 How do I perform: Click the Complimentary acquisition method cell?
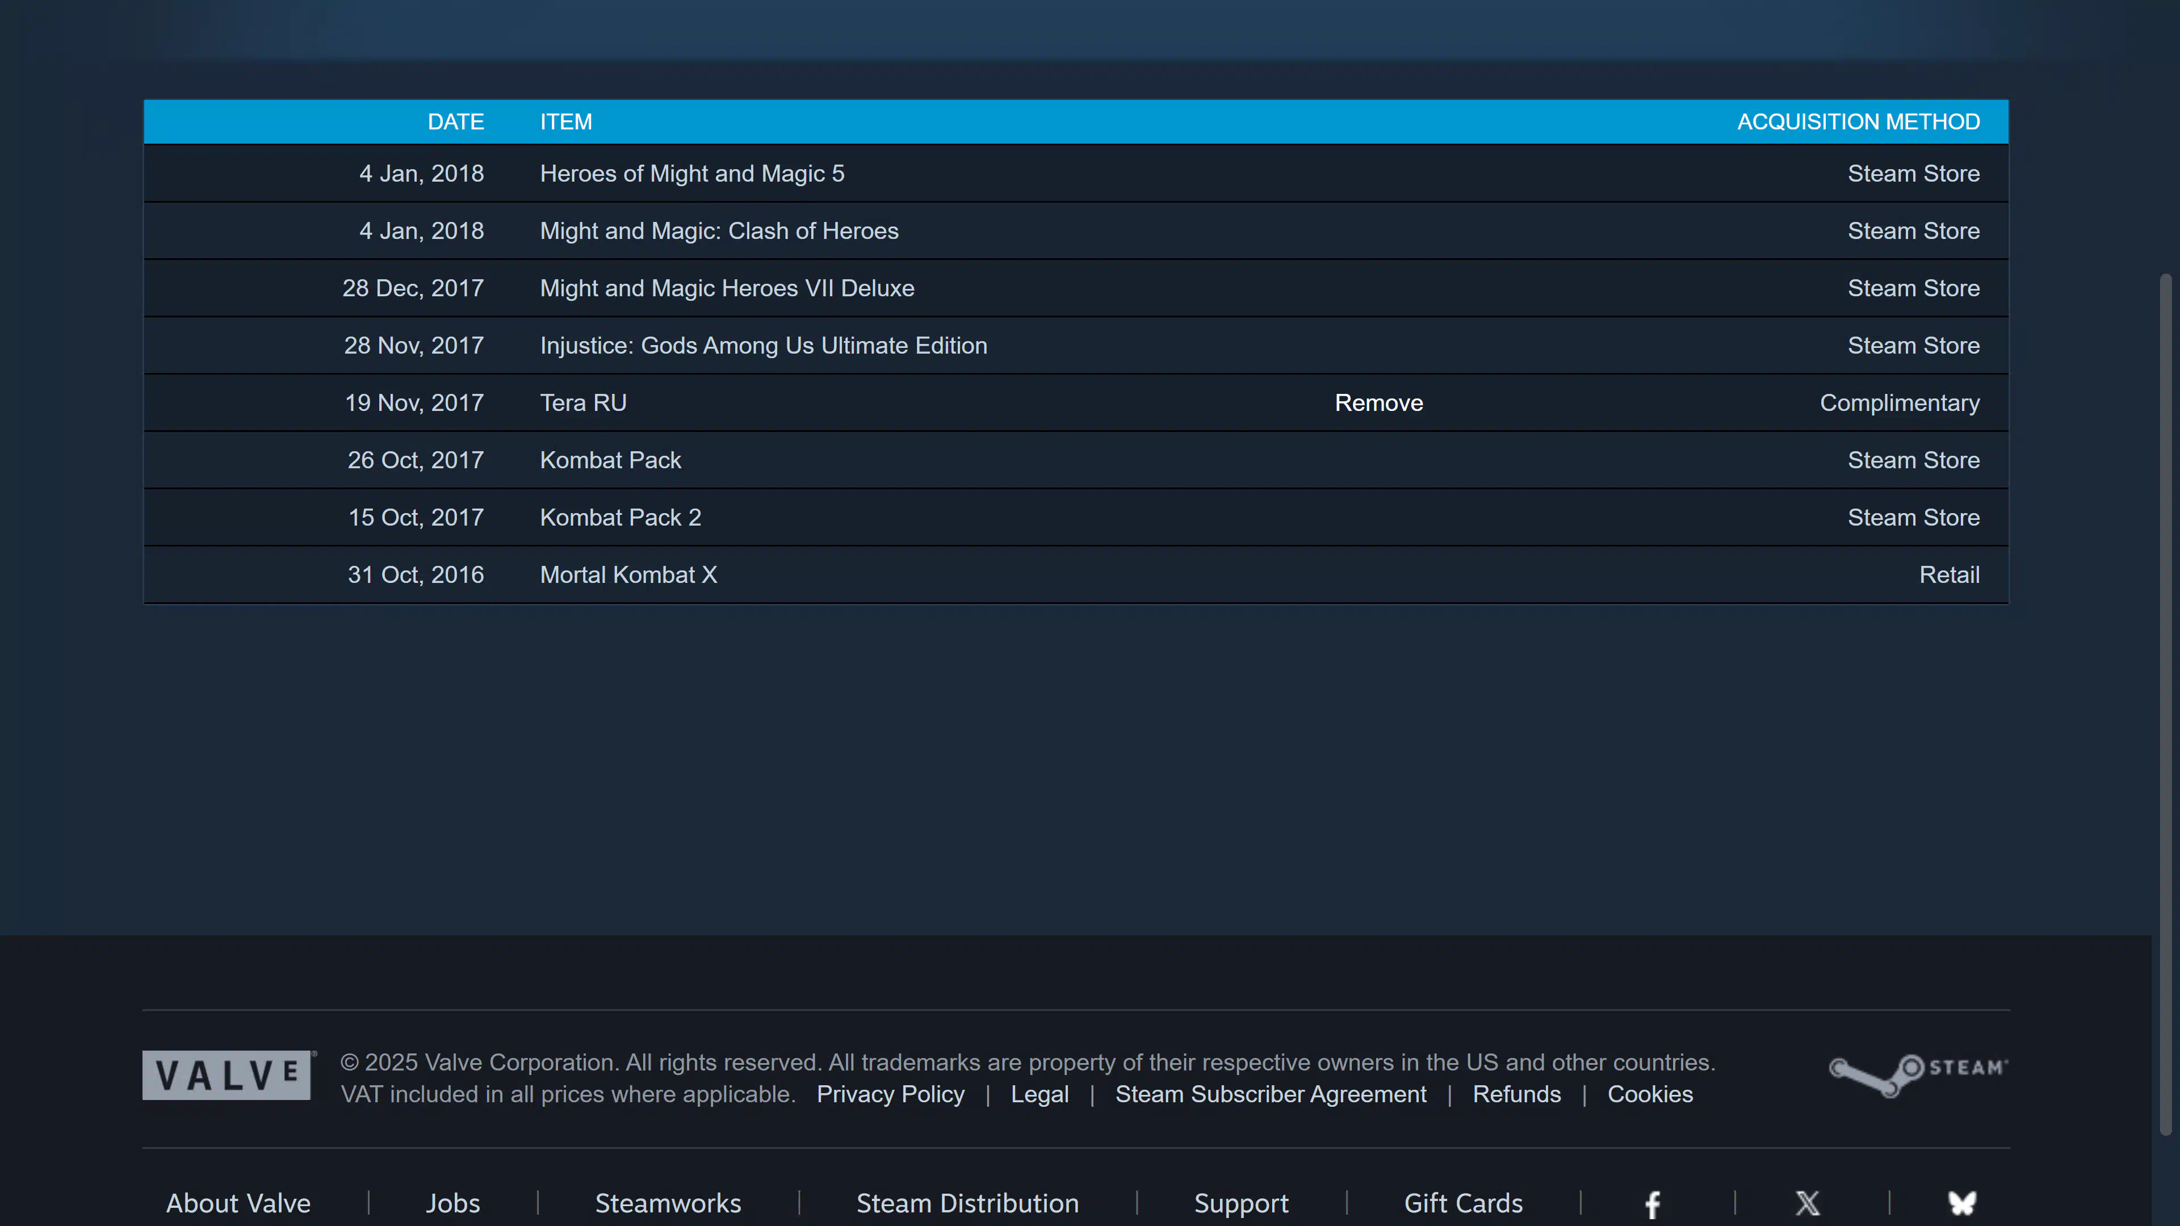[1900, 403]
